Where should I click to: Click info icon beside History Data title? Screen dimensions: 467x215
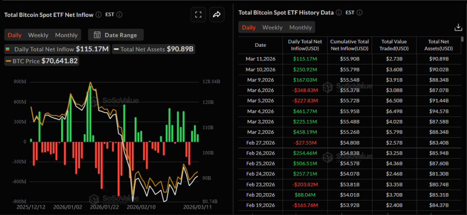pyautogui.click(x=337, y=12)
